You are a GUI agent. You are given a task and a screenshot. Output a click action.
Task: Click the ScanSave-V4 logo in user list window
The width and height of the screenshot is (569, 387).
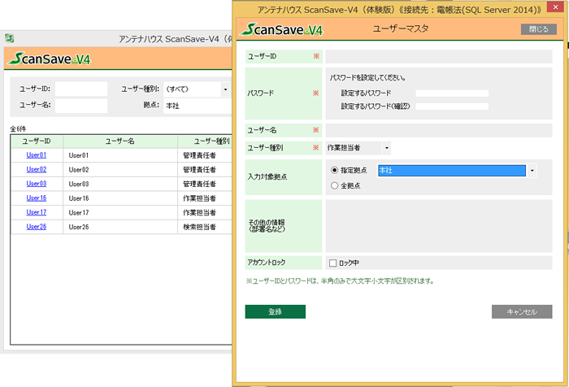(48, 59)
